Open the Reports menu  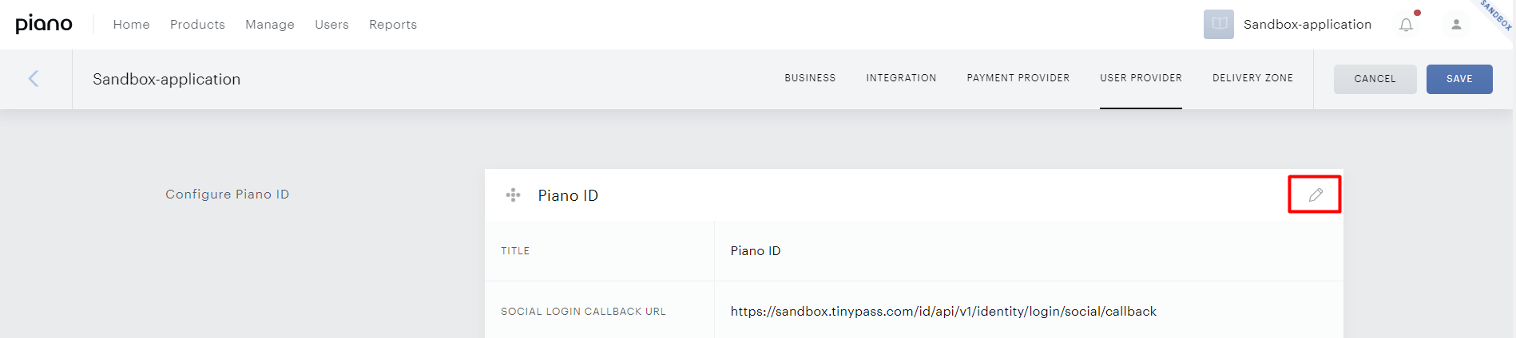(393, 25)
